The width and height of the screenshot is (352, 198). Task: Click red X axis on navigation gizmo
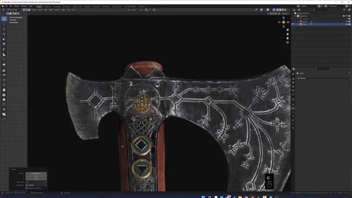pos(288,22)
